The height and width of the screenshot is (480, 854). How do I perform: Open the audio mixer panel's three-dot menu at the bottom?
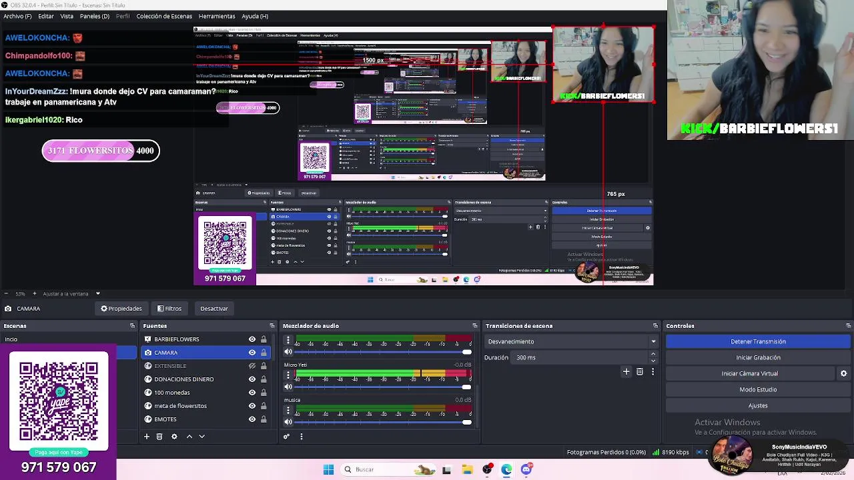click(x=301, y=437)
